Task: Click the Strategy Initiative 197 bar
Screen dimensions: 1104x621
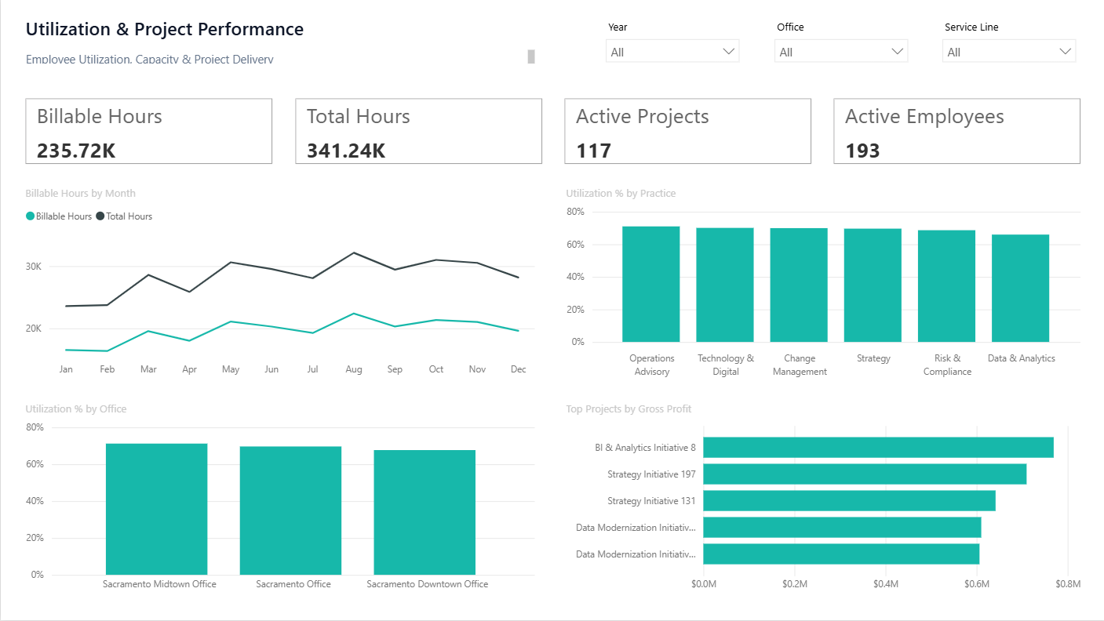Action: point(865,474)
